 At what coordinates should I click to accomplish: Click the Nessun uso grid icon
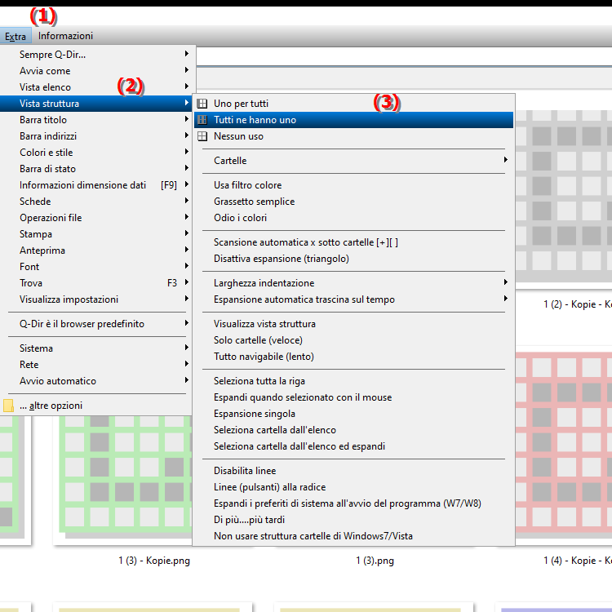click(202, 136)
